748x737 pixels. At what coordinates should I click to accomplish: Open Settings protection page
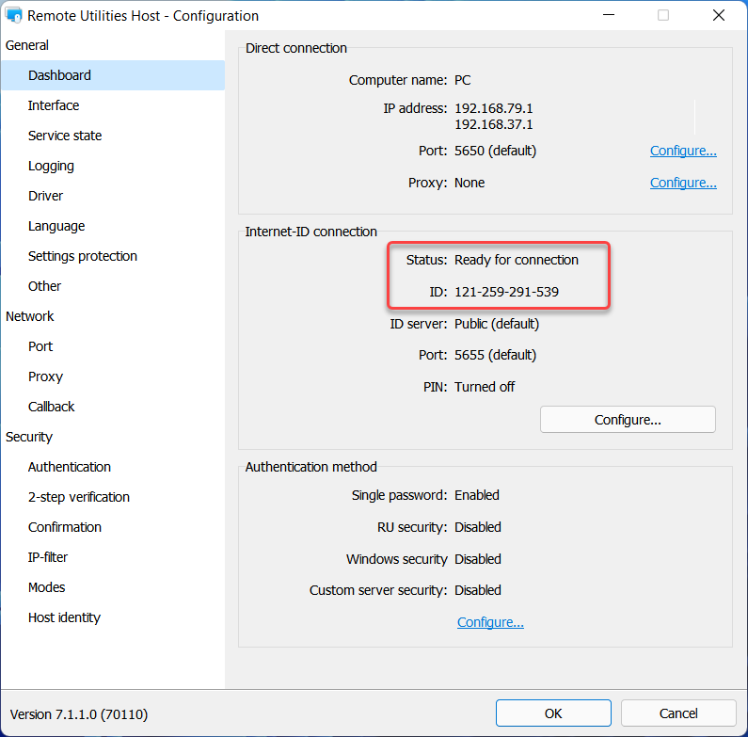(x=83, y=256)
